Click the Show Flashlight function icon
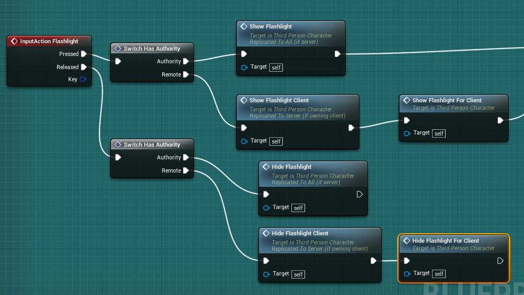This screenshot has height=295, width=524. click(x=244, y=26)
